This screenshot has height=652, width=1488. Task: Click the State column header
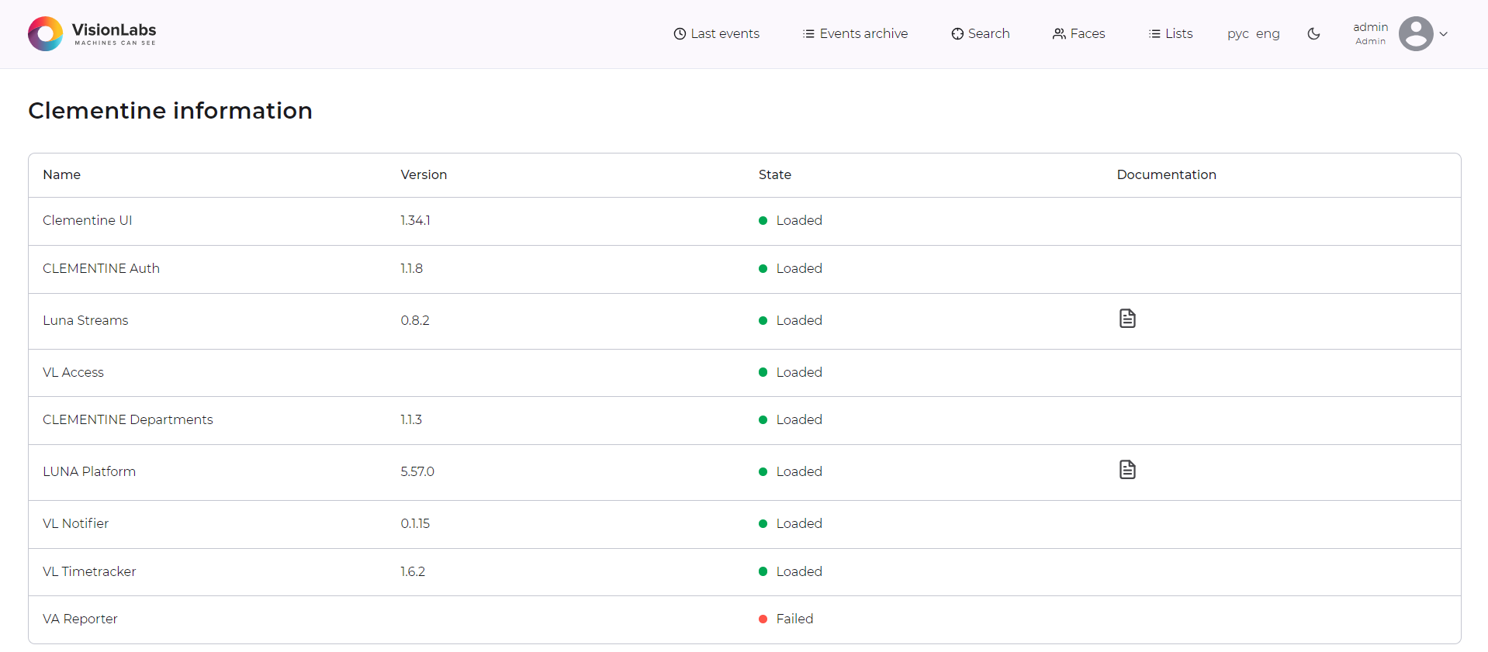tap(775, 174)
